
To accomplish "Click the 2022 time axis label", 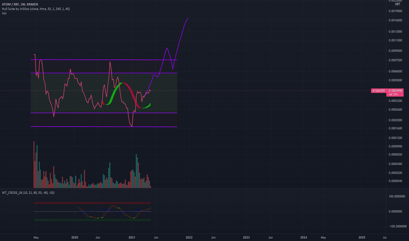I will pos(189,237).
